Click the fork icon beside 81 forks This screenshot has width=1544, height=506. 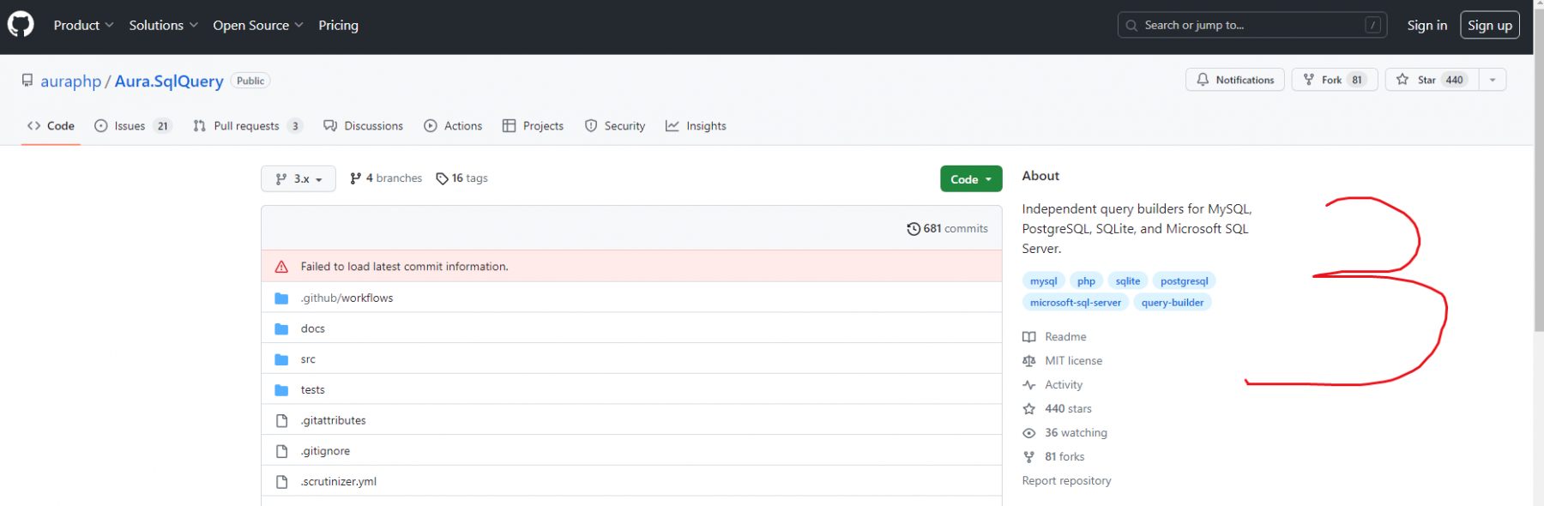click(1029, 457)
